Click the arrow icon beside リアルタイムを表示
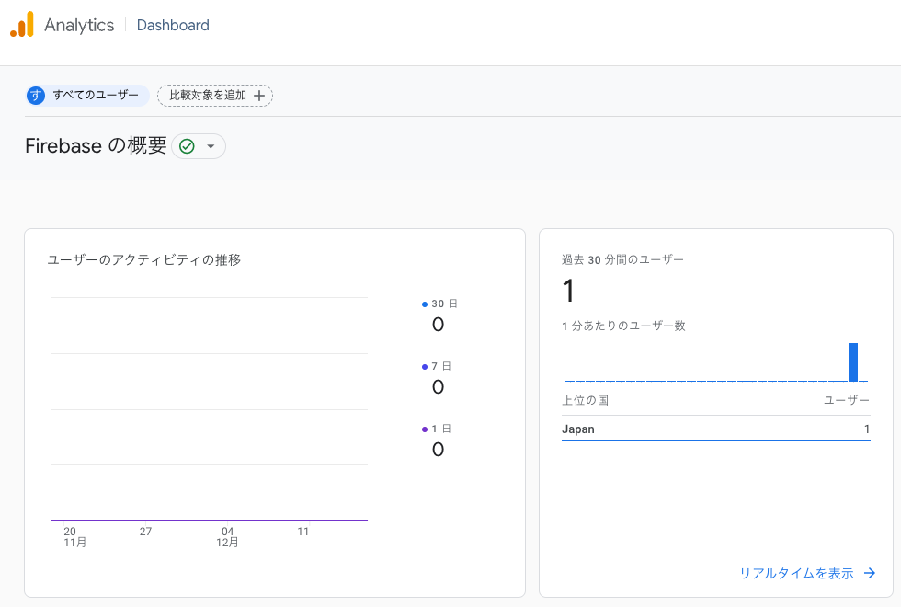 (870, 573)
